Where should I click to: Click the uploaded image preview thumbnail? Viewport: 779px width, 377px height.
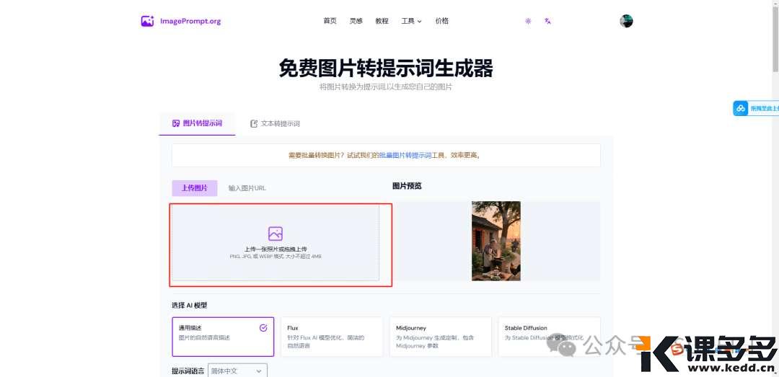496,241
